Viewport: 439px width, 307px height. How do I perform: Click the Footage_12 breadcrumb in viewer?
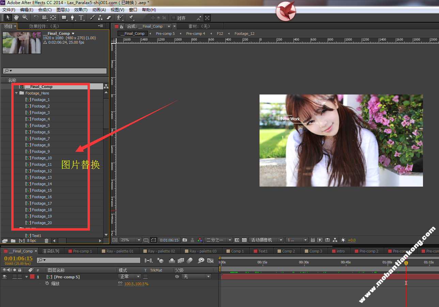click(x=244, y=33)
